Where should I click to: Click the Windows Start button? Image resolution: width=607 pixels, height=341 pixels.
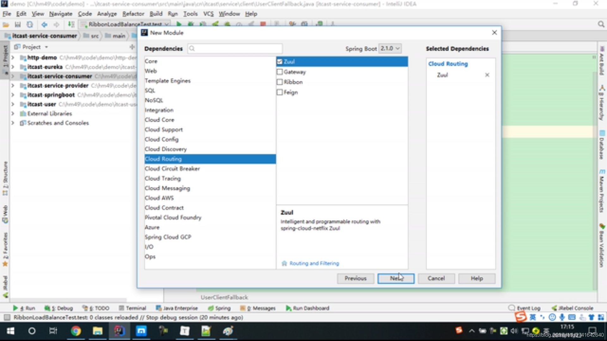click(x=10, y=331)
